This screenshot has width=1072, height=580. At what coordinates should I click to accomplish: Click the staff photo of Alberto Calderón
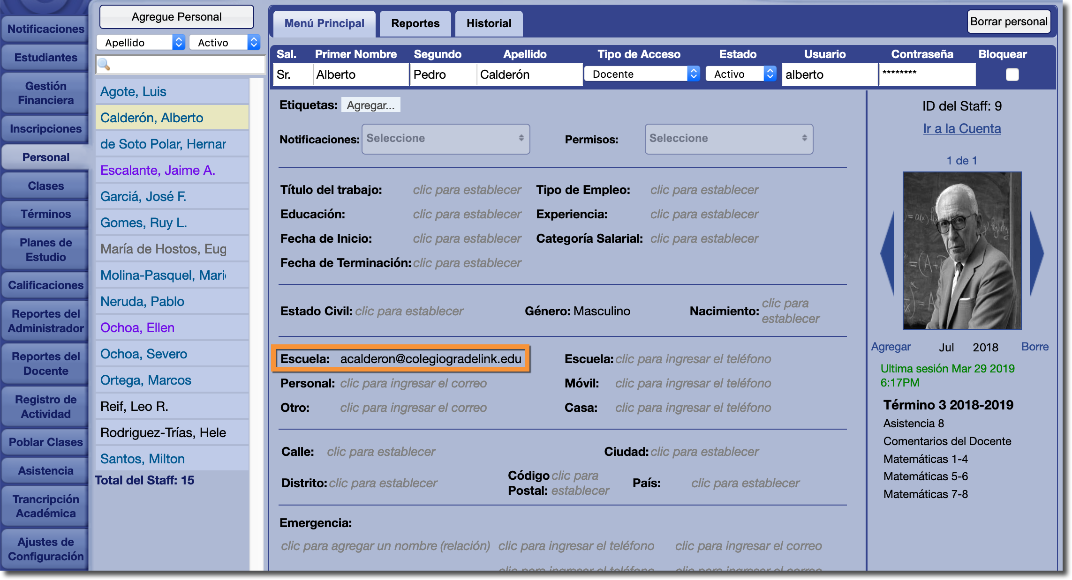[x=962, y=251]
